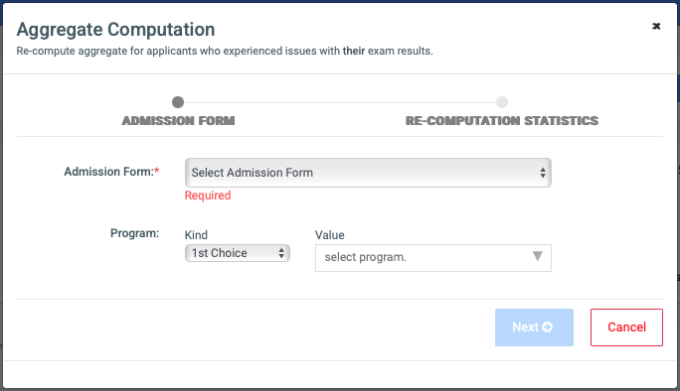This screenshot has height=391, width=680.
Task: Click the Kind label above 1st Choice
Action: click(196, 235)
